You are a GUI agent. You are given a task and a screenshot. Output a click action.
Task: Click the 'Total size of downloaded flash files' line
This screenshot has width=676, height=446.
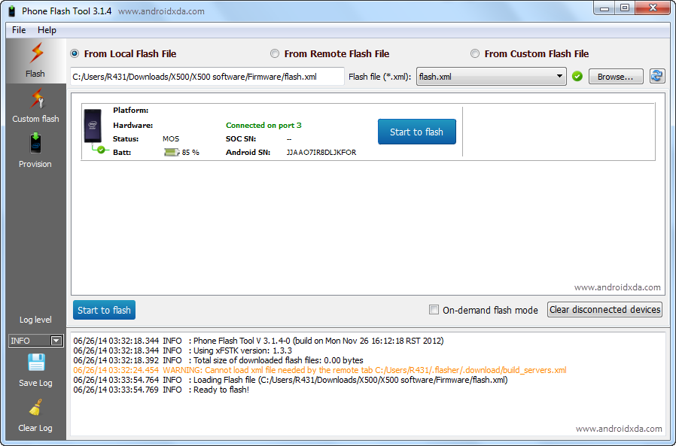218,360
